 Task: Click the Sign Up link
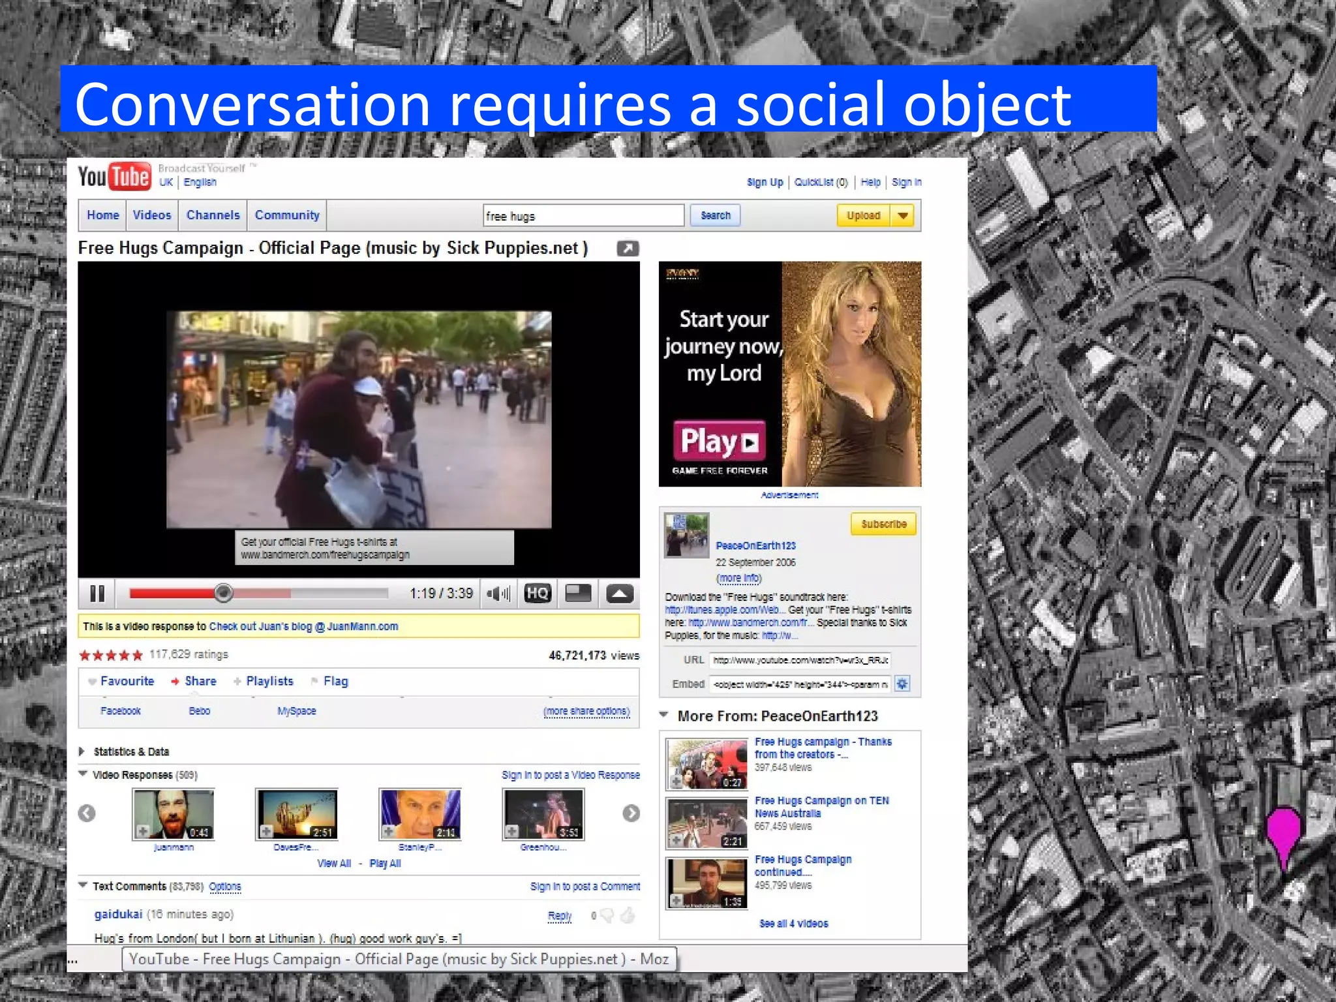765,182
